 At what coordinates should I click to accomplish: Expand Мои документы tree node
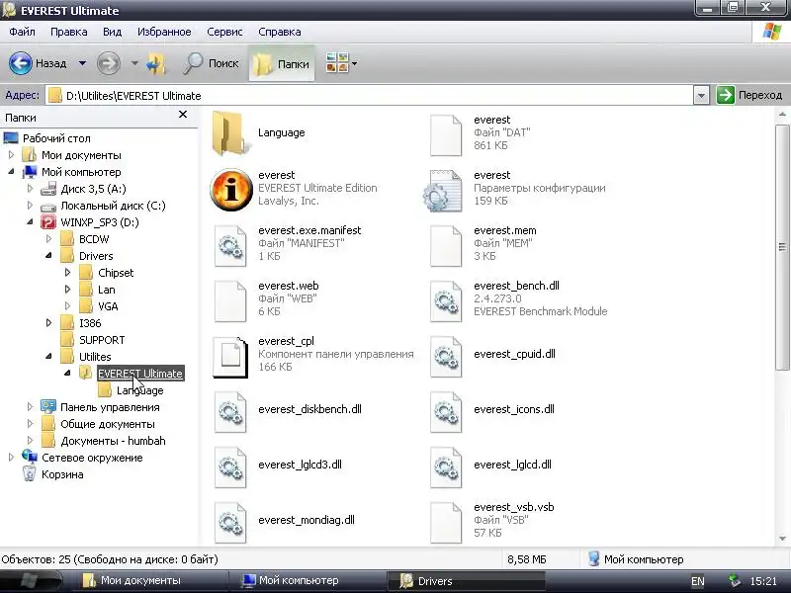tap(11, 155)
